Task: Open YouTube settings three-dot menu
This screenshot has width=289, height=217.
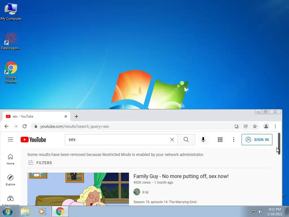Action: coord(233,140)
